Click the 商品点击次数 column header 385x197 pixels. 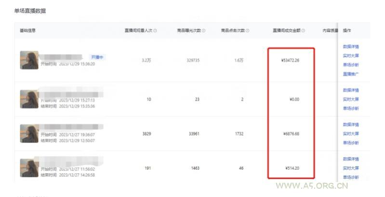[x=233, y=30]
